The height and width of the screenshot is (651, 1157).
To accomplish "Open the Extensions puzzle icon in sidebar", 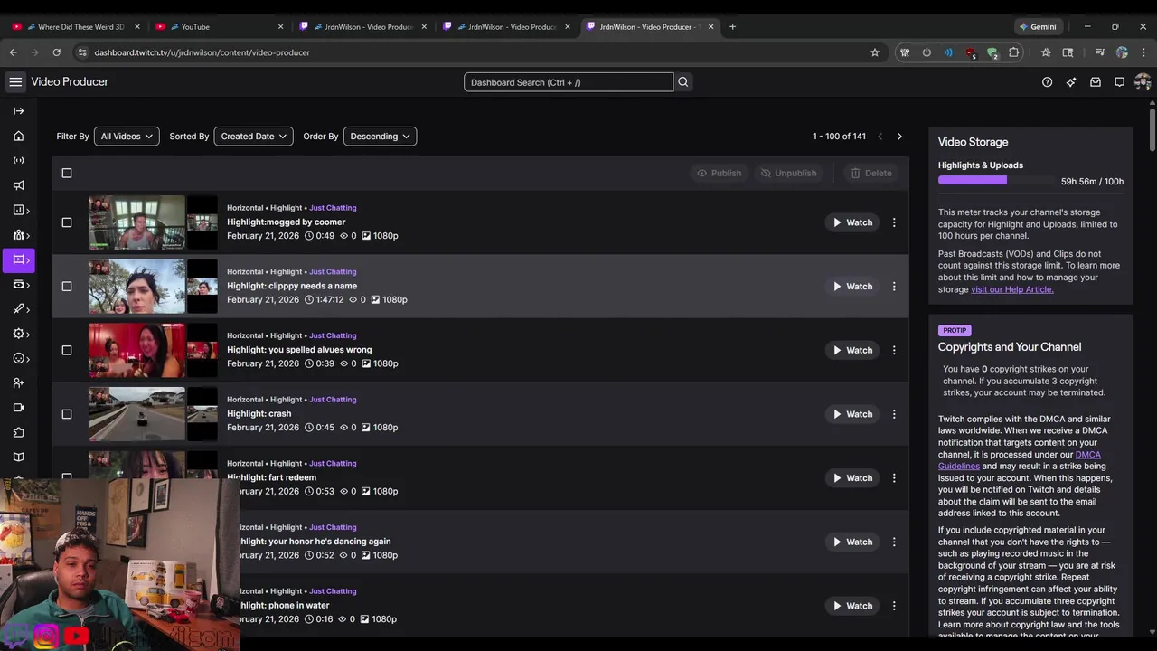I will [x=18, y=432].
